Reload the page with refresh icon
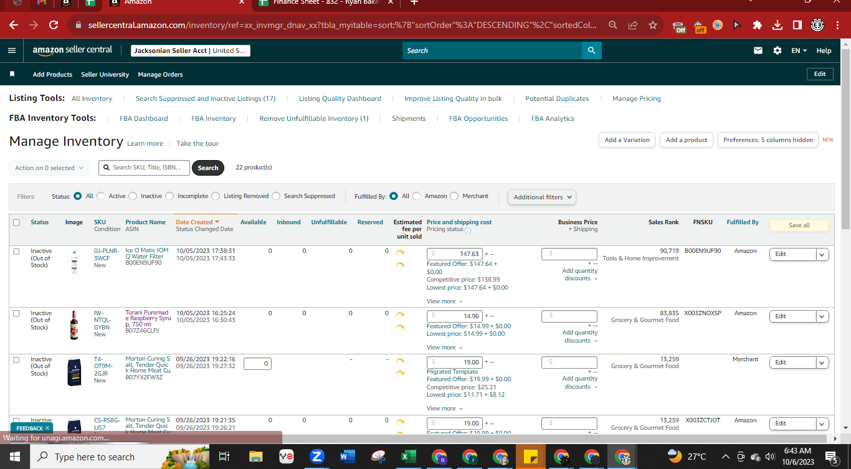The height and width of the screenshot is (469, 851). (x=54, y=25)
